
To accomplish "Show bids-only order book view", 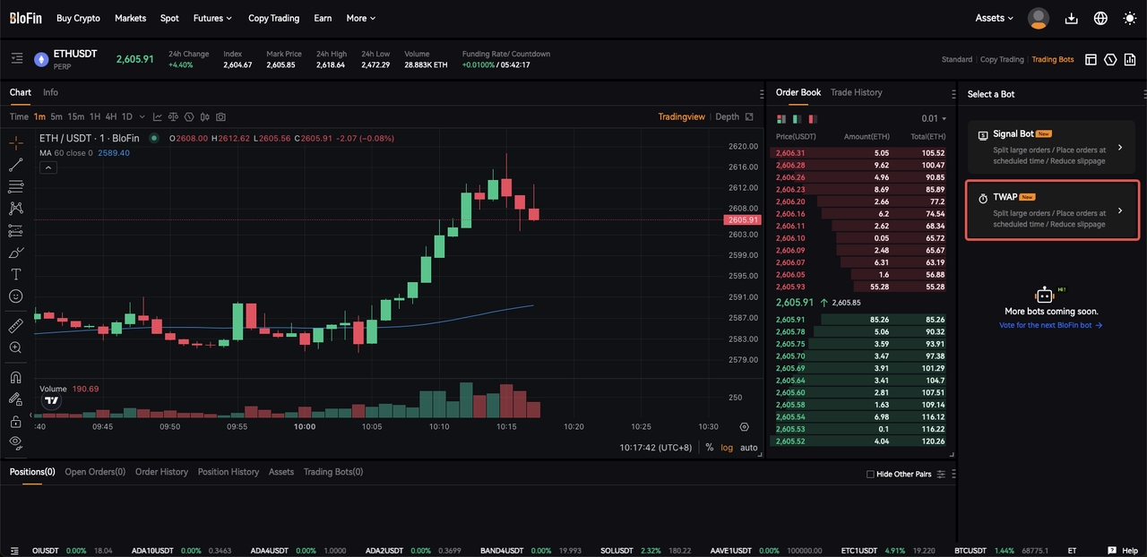I will (x=797, y=118).
